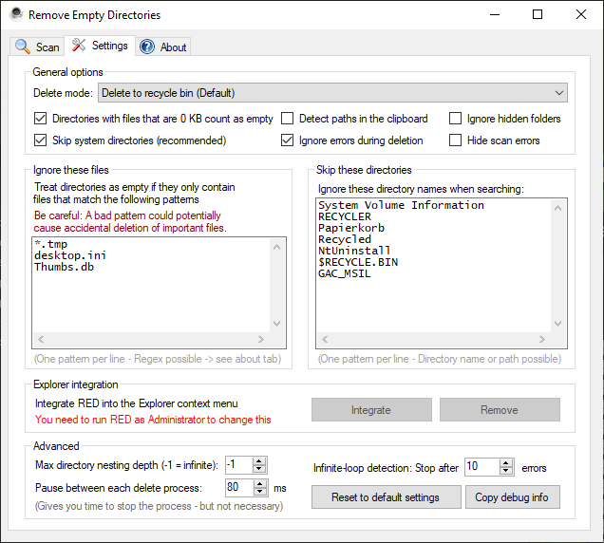
Task: Enable Ignore hidden folders
Action: coord(455,119)
